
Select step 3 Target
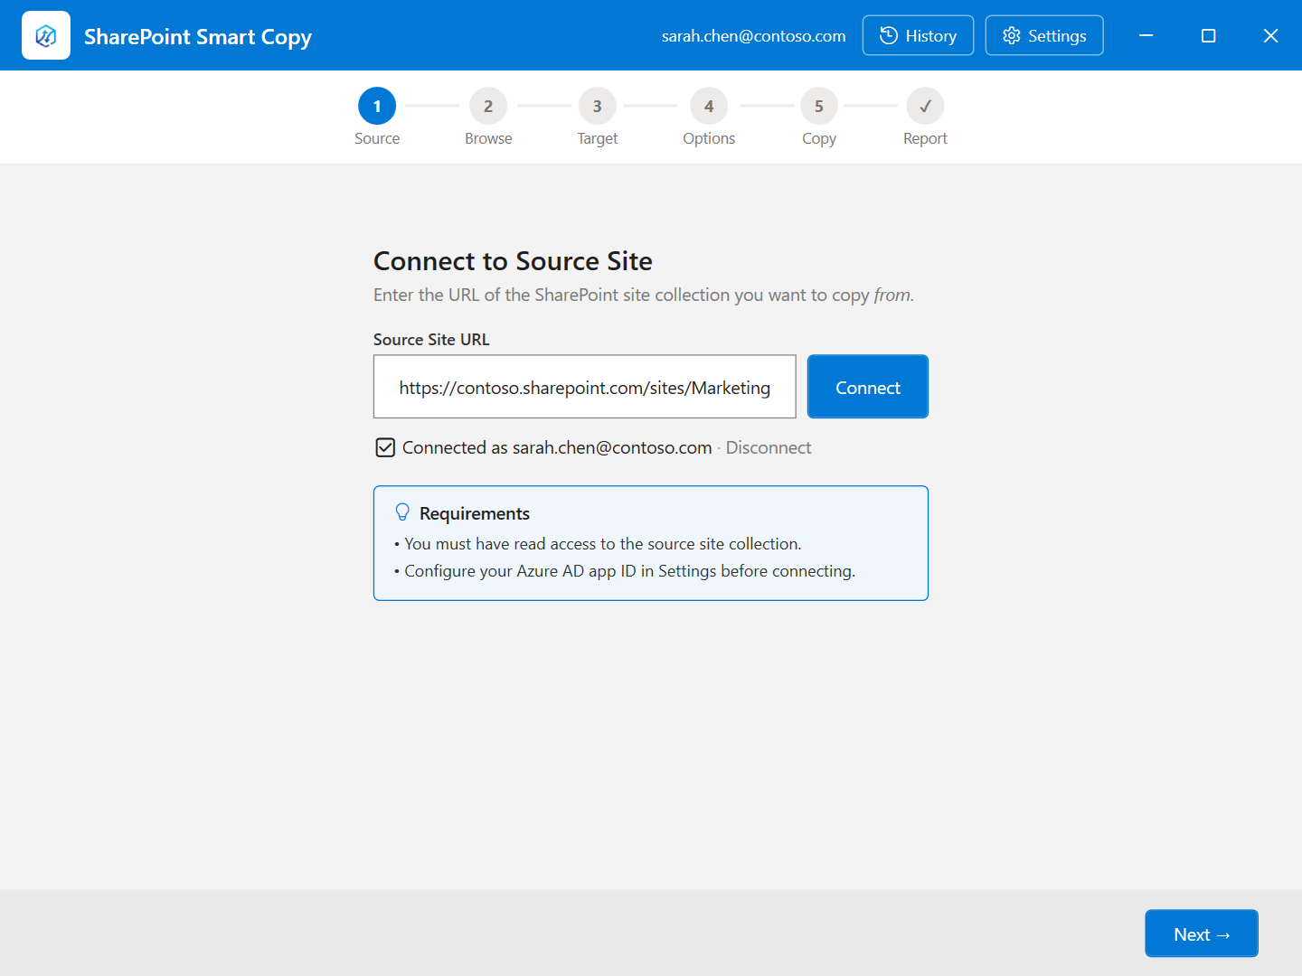tap(598, 117)
